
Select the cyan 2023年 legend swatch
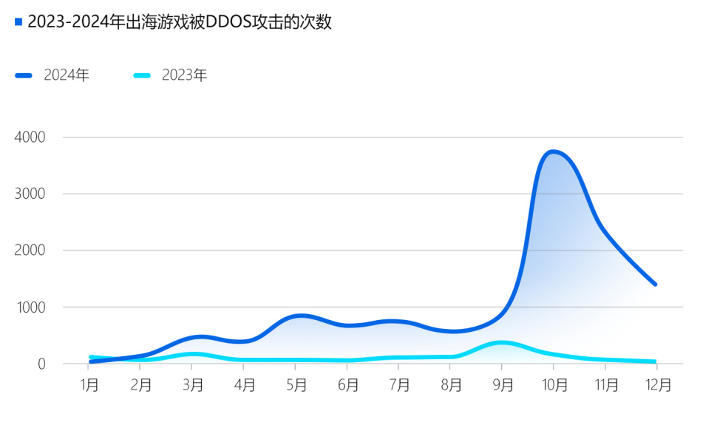click(x=142, y=75)
